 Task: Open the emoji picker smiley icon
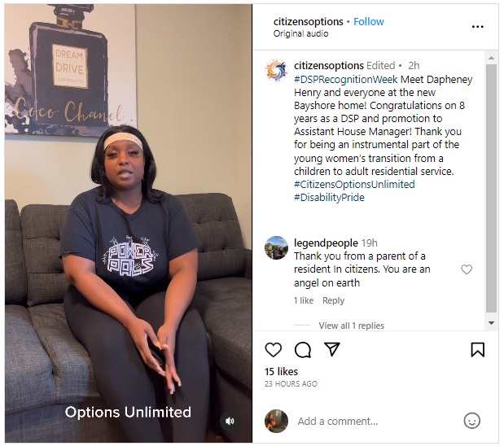[472, 421]
